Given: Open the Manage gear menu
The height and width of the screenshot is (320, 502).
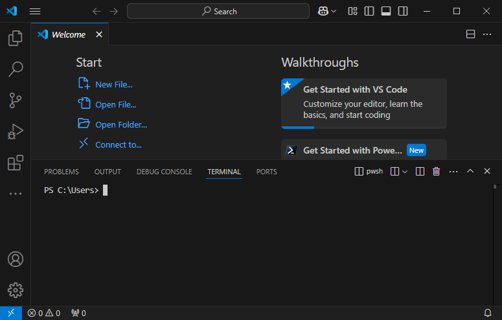Looking at the screenshot, I should coord(16,290).
